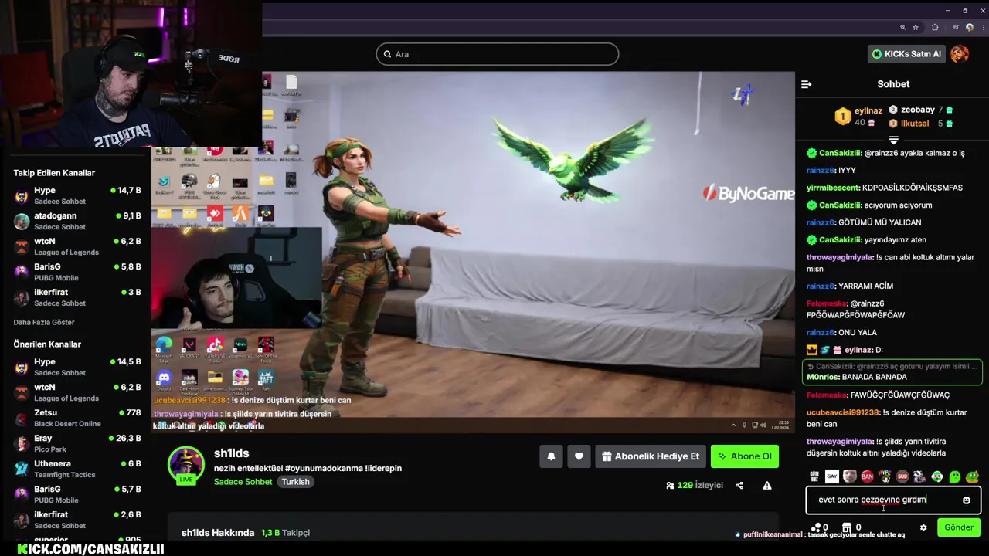The height and width of the screenshot is (556, 989).
Task: Click the browser zoom magnifier icon
Action: [902, 27]
